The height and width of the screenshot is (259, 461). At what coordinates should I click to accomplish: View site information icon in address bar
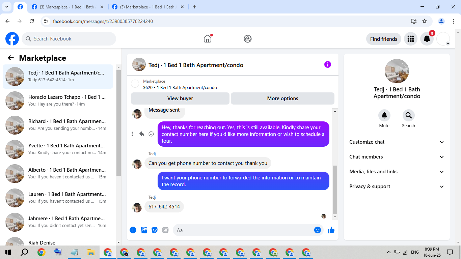(x=47, y=21)
